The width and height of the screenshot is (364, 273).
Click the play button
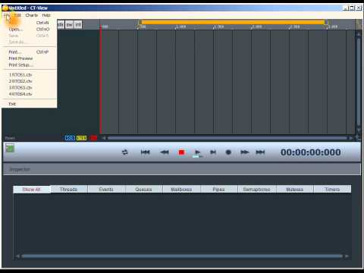(198, 152)
